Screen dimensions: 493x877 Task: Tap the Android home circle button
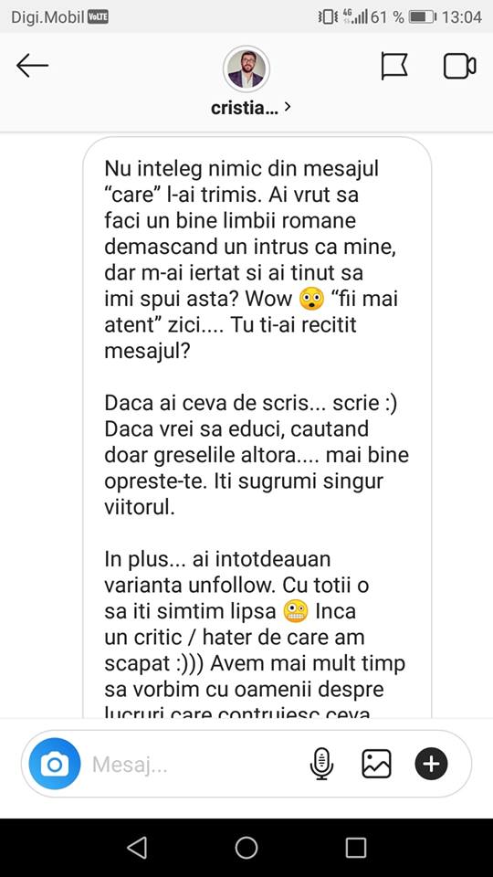click(x=246, y=848)
